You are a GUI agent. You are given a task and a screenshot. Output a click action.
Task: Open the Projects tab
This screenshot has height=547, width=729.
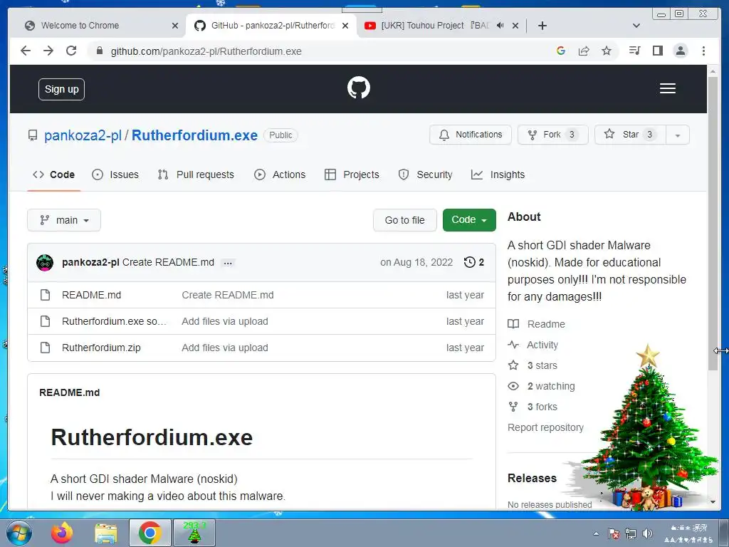click(x=352, y=174)
